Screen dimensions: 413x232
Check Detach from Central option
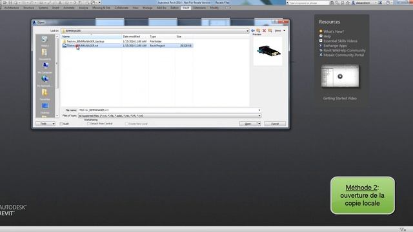[x=89, y=123]
